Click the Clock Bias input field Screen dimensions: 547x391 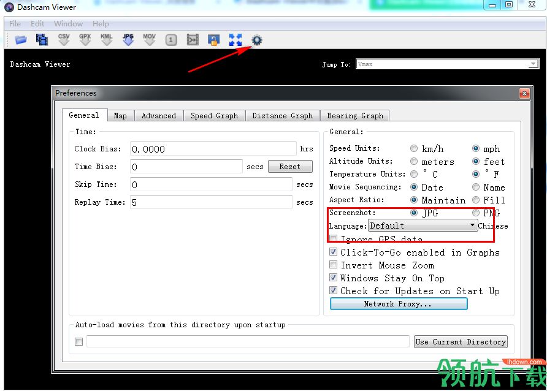pyautogui.click(x=213, y=149)
